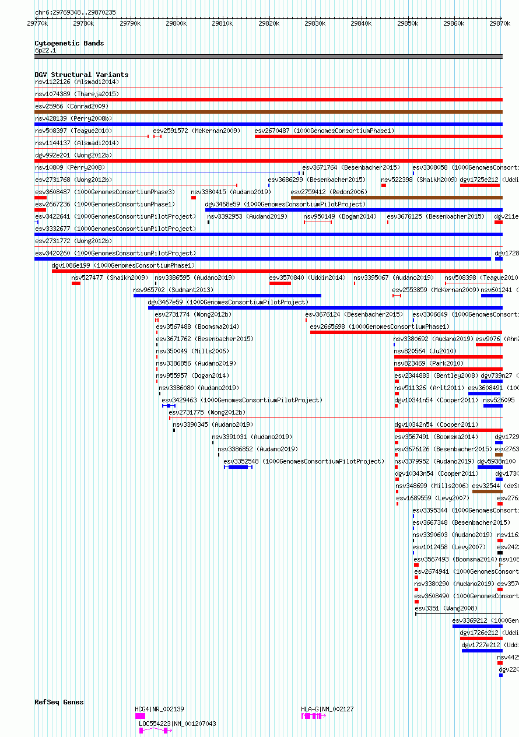Open the nsv965702 (Sudmant2013) variant
The image size is (519, 737).
(x=173, y=290)
